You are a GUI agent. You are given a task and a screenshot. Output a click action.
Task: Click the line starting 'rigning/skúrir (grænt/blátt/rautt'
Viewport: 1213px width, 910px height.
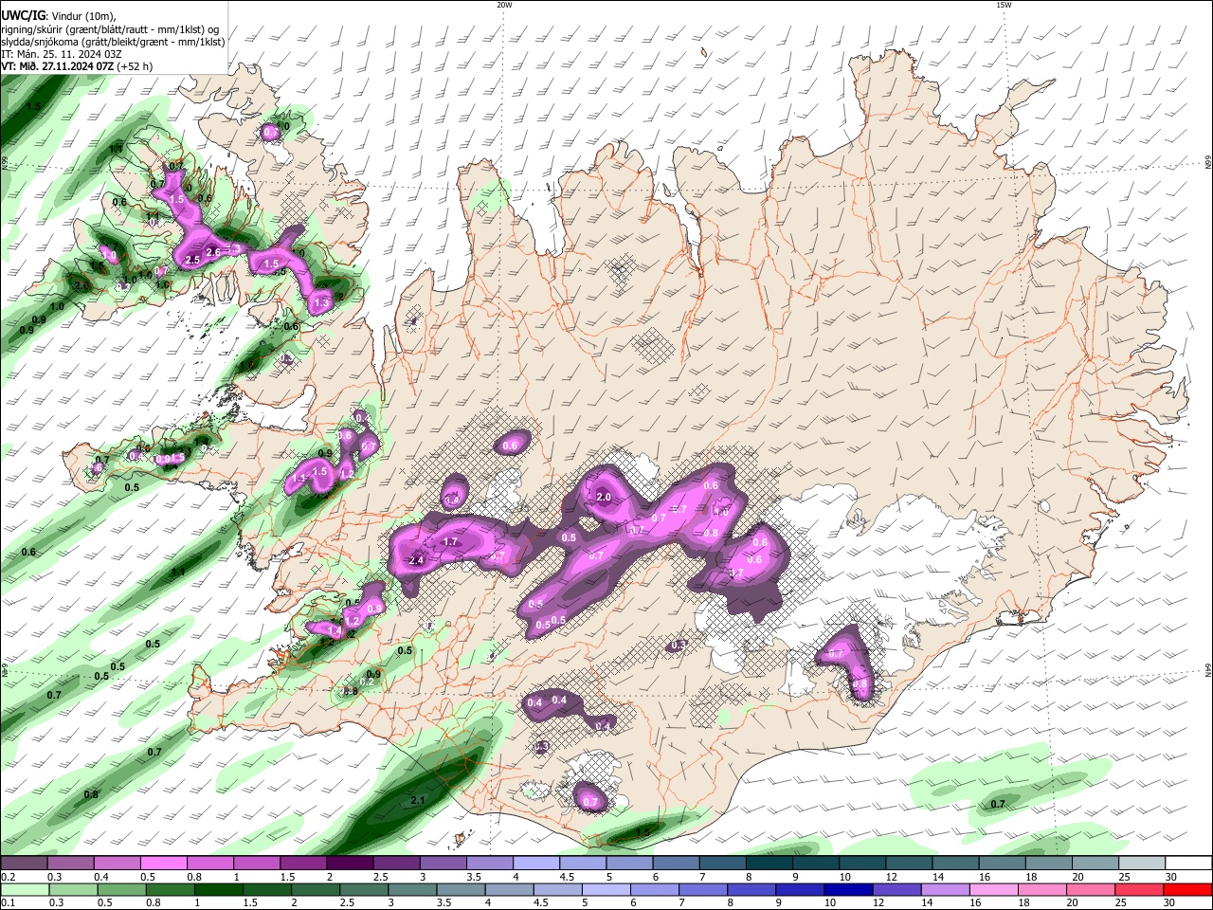[x=110, y=28]
